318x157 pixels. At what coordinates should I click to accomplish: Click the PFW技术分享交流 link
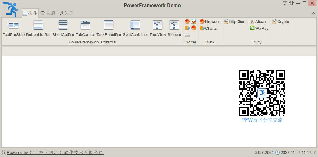(262, 120)
